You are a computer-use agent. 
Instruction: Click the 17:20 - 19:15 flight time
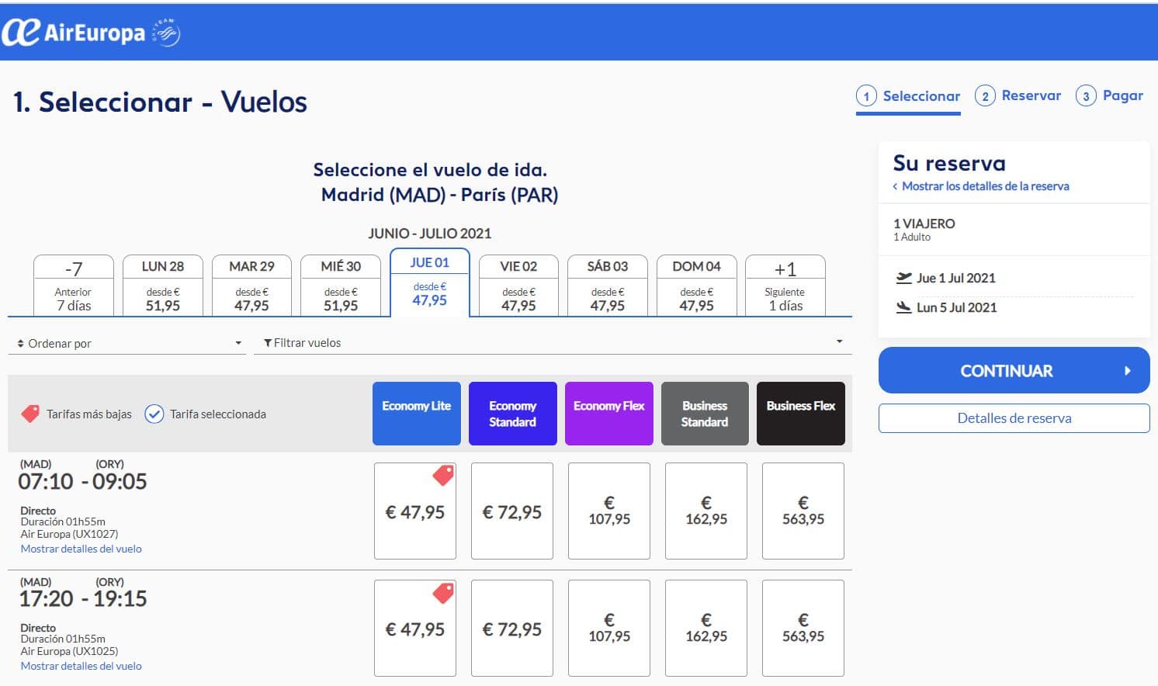point(82,599)
